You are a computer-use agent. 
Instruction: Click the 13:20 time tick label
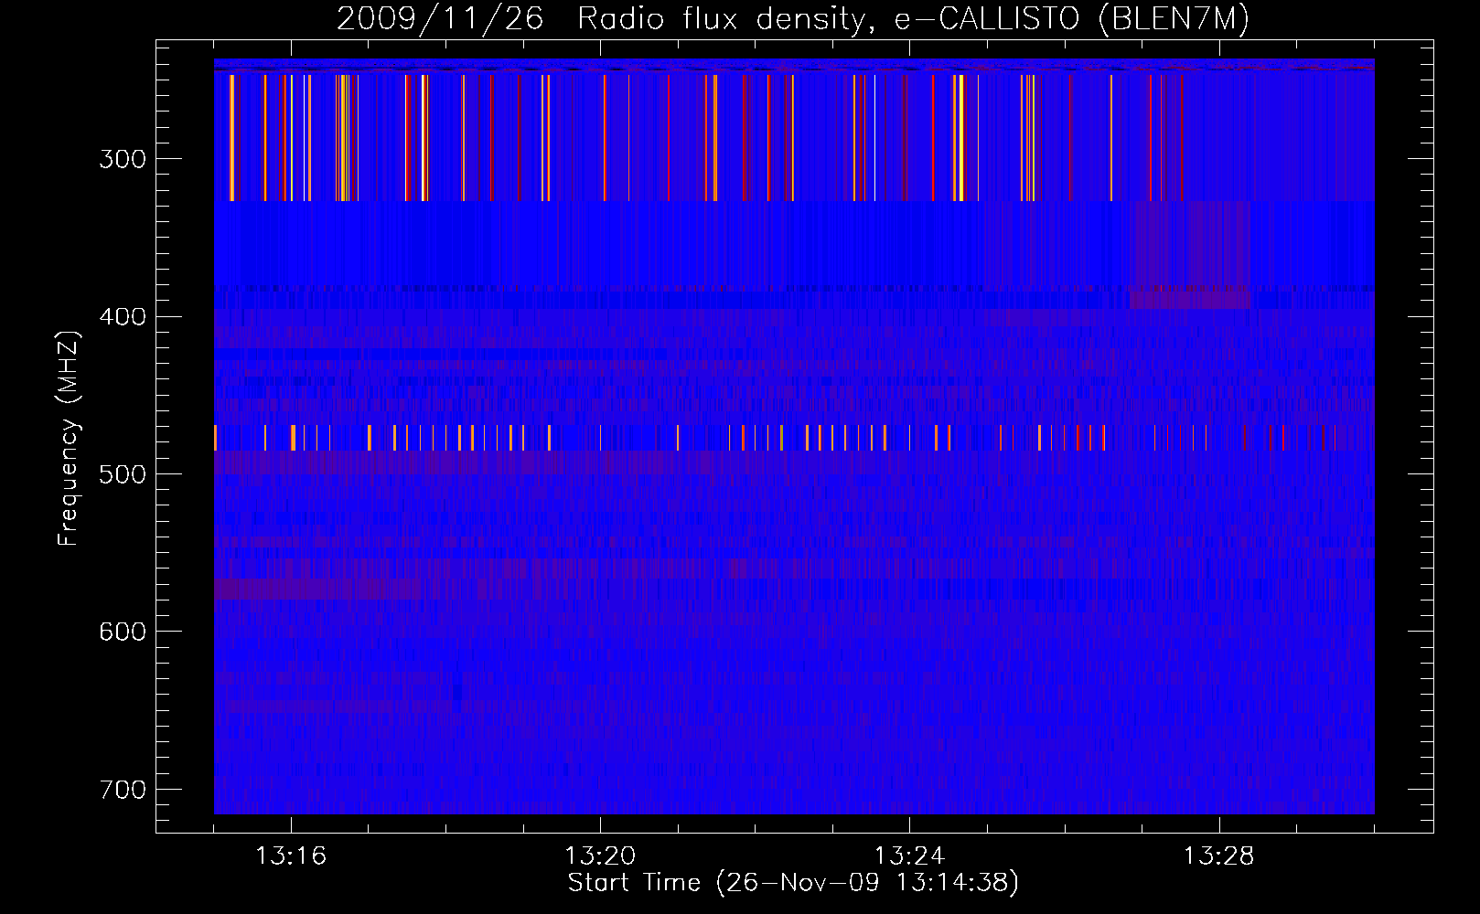pyautogui.click(x=600, y=856)
